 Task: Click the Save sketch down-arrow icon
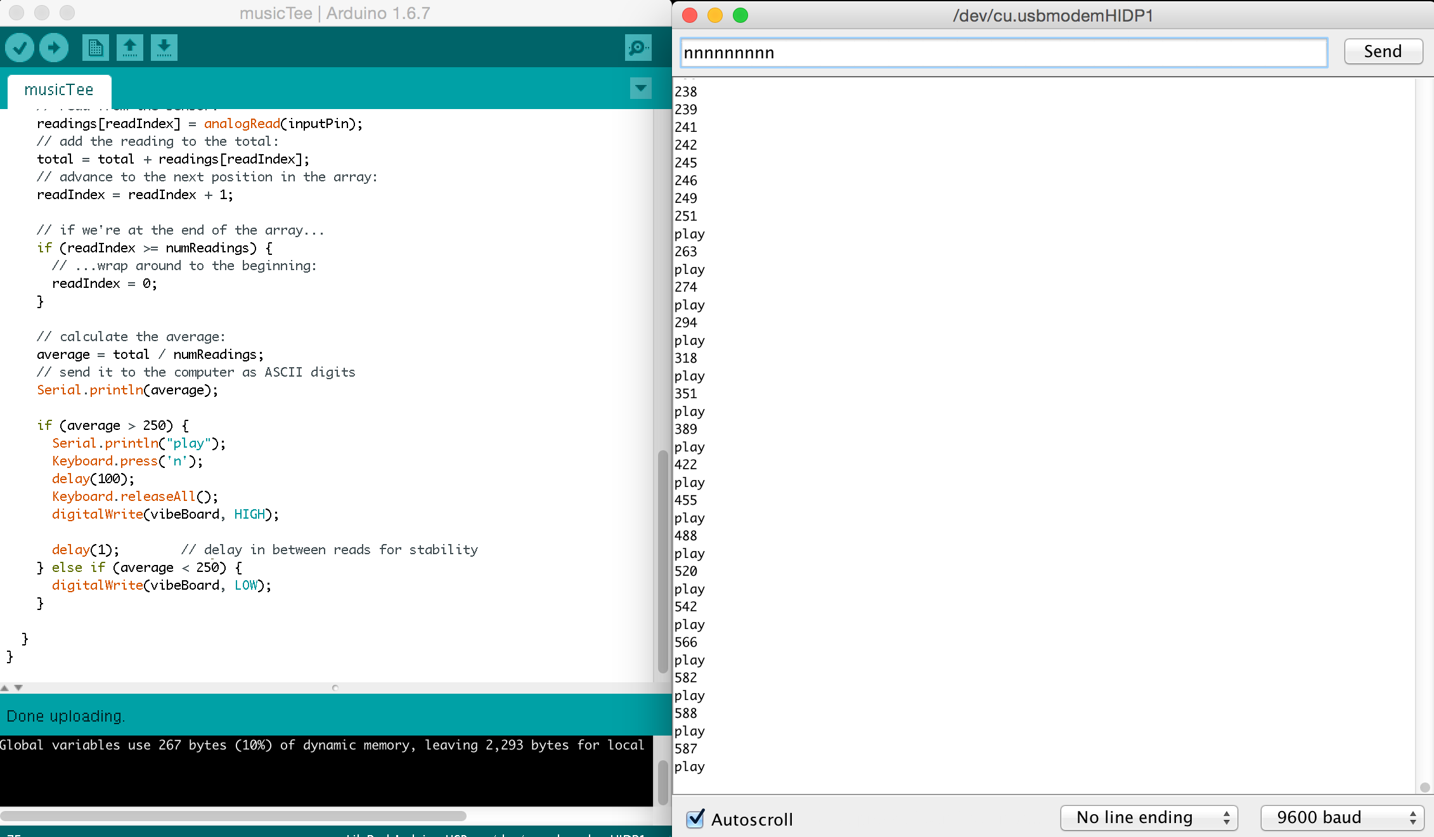(x=164, y=48)
